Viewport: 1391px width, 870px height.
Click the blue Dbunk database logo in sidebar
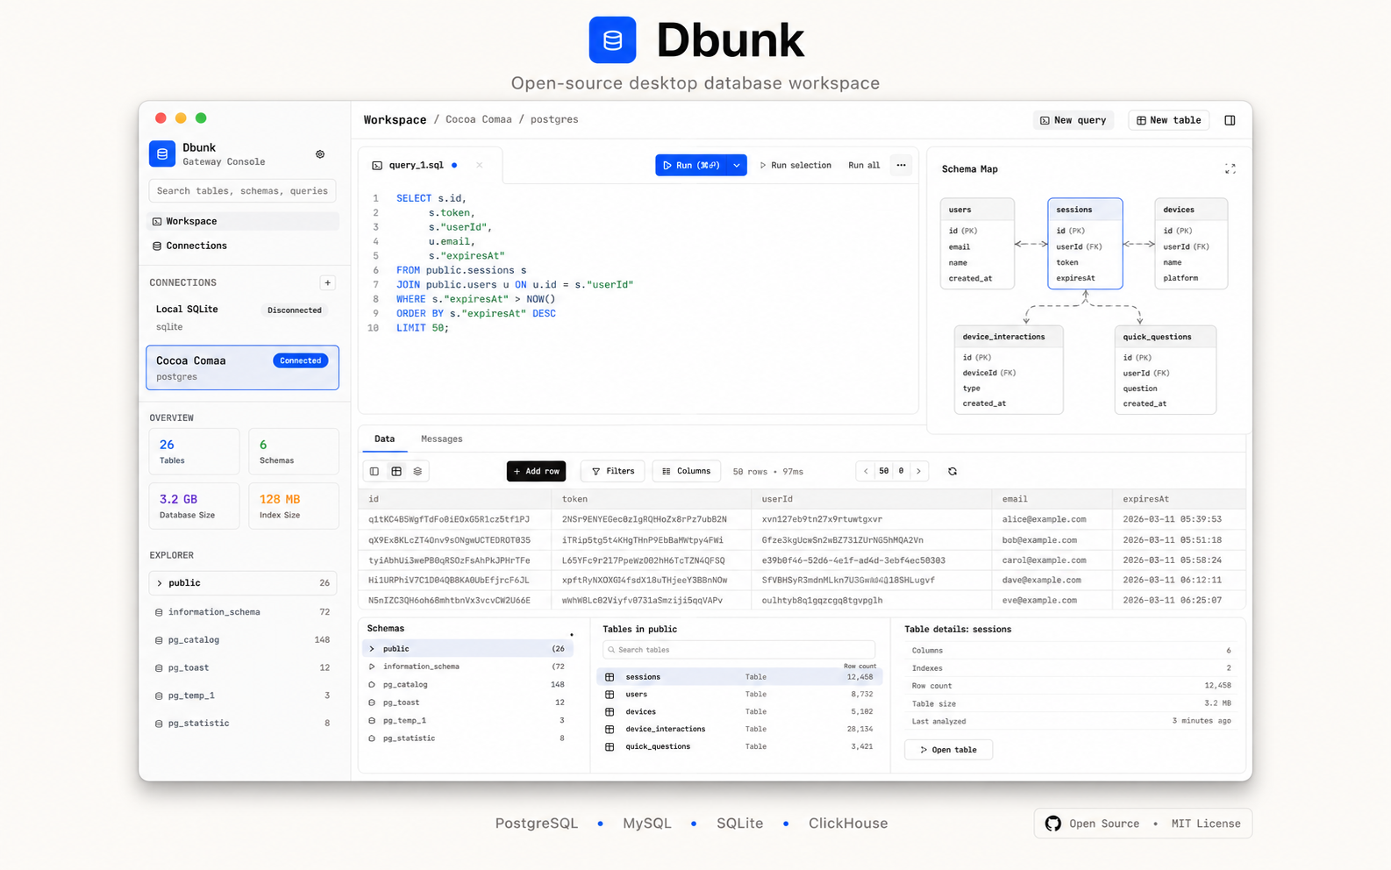pyautogui.click(x=161, y=154)
